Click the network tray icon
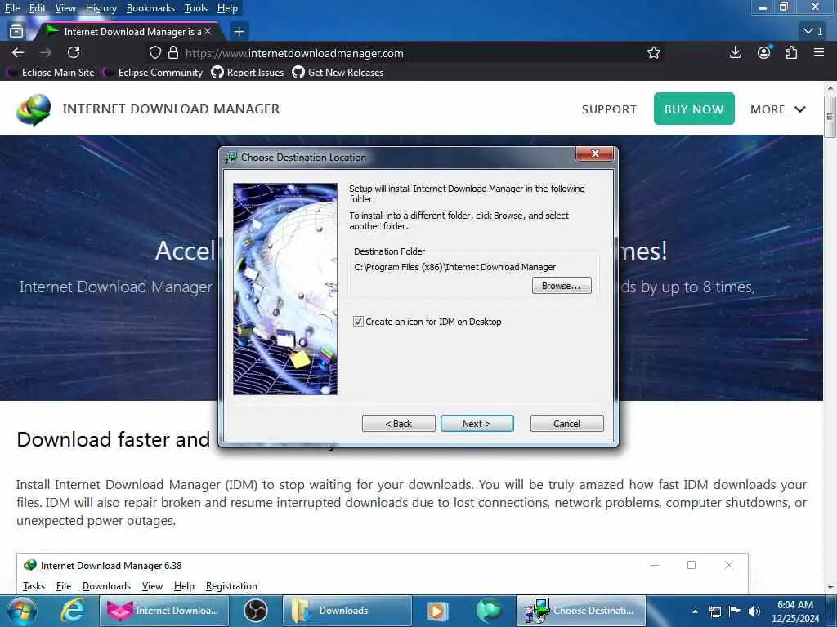The width and height of the screenshot is (837, 627). [x=714, y=611]
